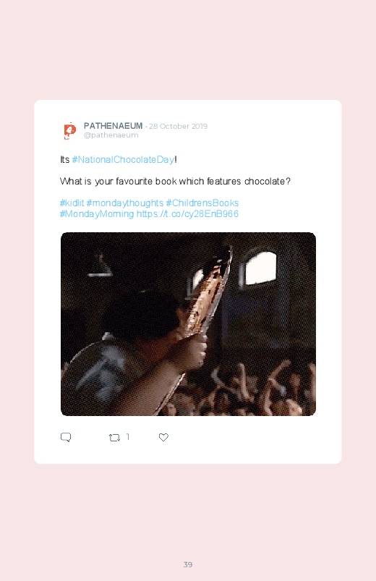The height and width of the screenshot is (581, 376).
Task: Click the window in the GIF
Action: (261, 268)
